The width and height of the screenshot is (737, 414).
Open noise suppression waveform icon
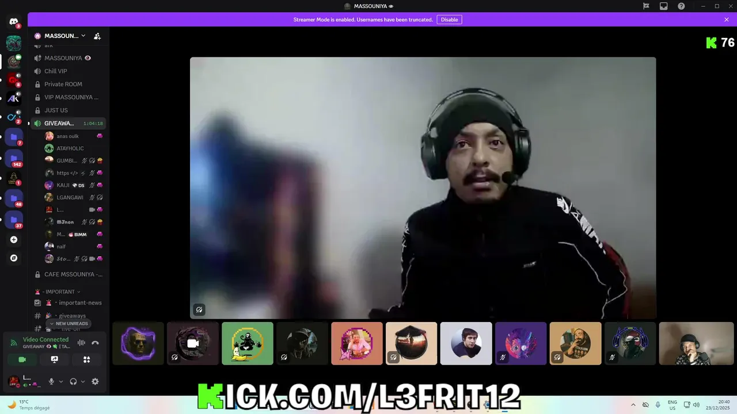81,343
